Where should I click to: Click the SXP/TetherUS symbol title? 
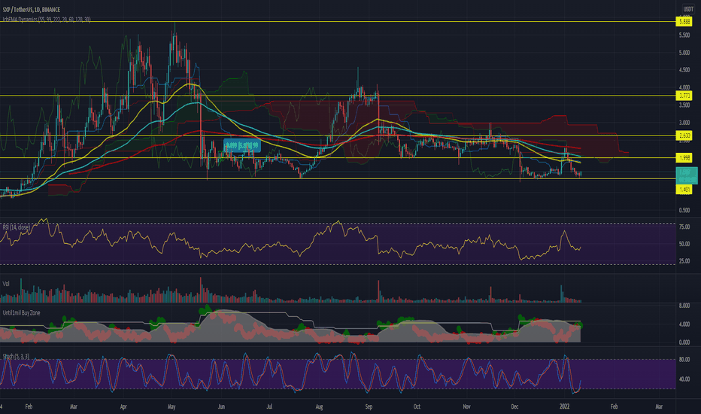pos(32,9)
